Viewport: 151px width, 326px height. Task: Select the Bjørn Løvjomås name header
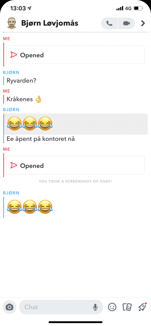(x=50, y=23)
